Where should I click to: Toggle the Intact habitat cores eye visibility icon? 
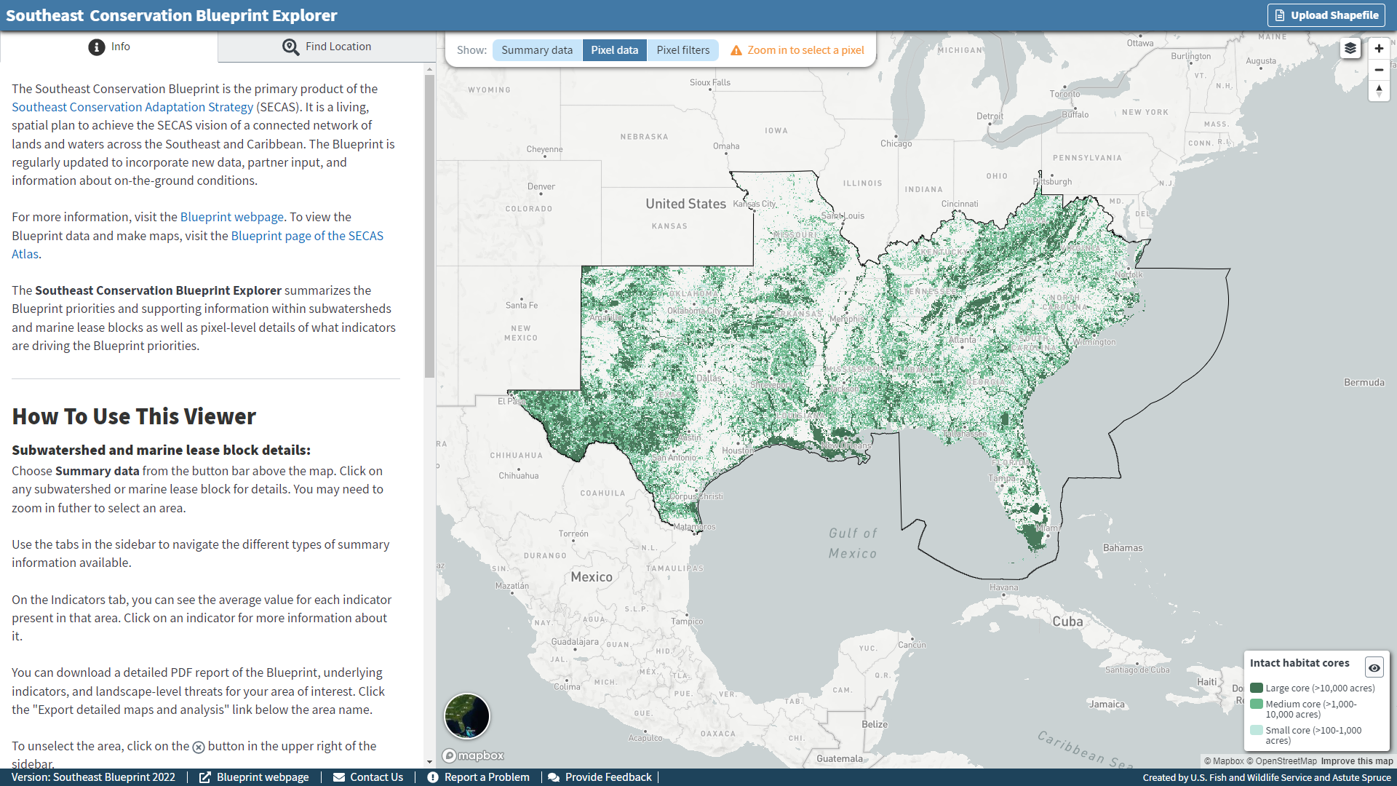click(x=1374, y=667)
